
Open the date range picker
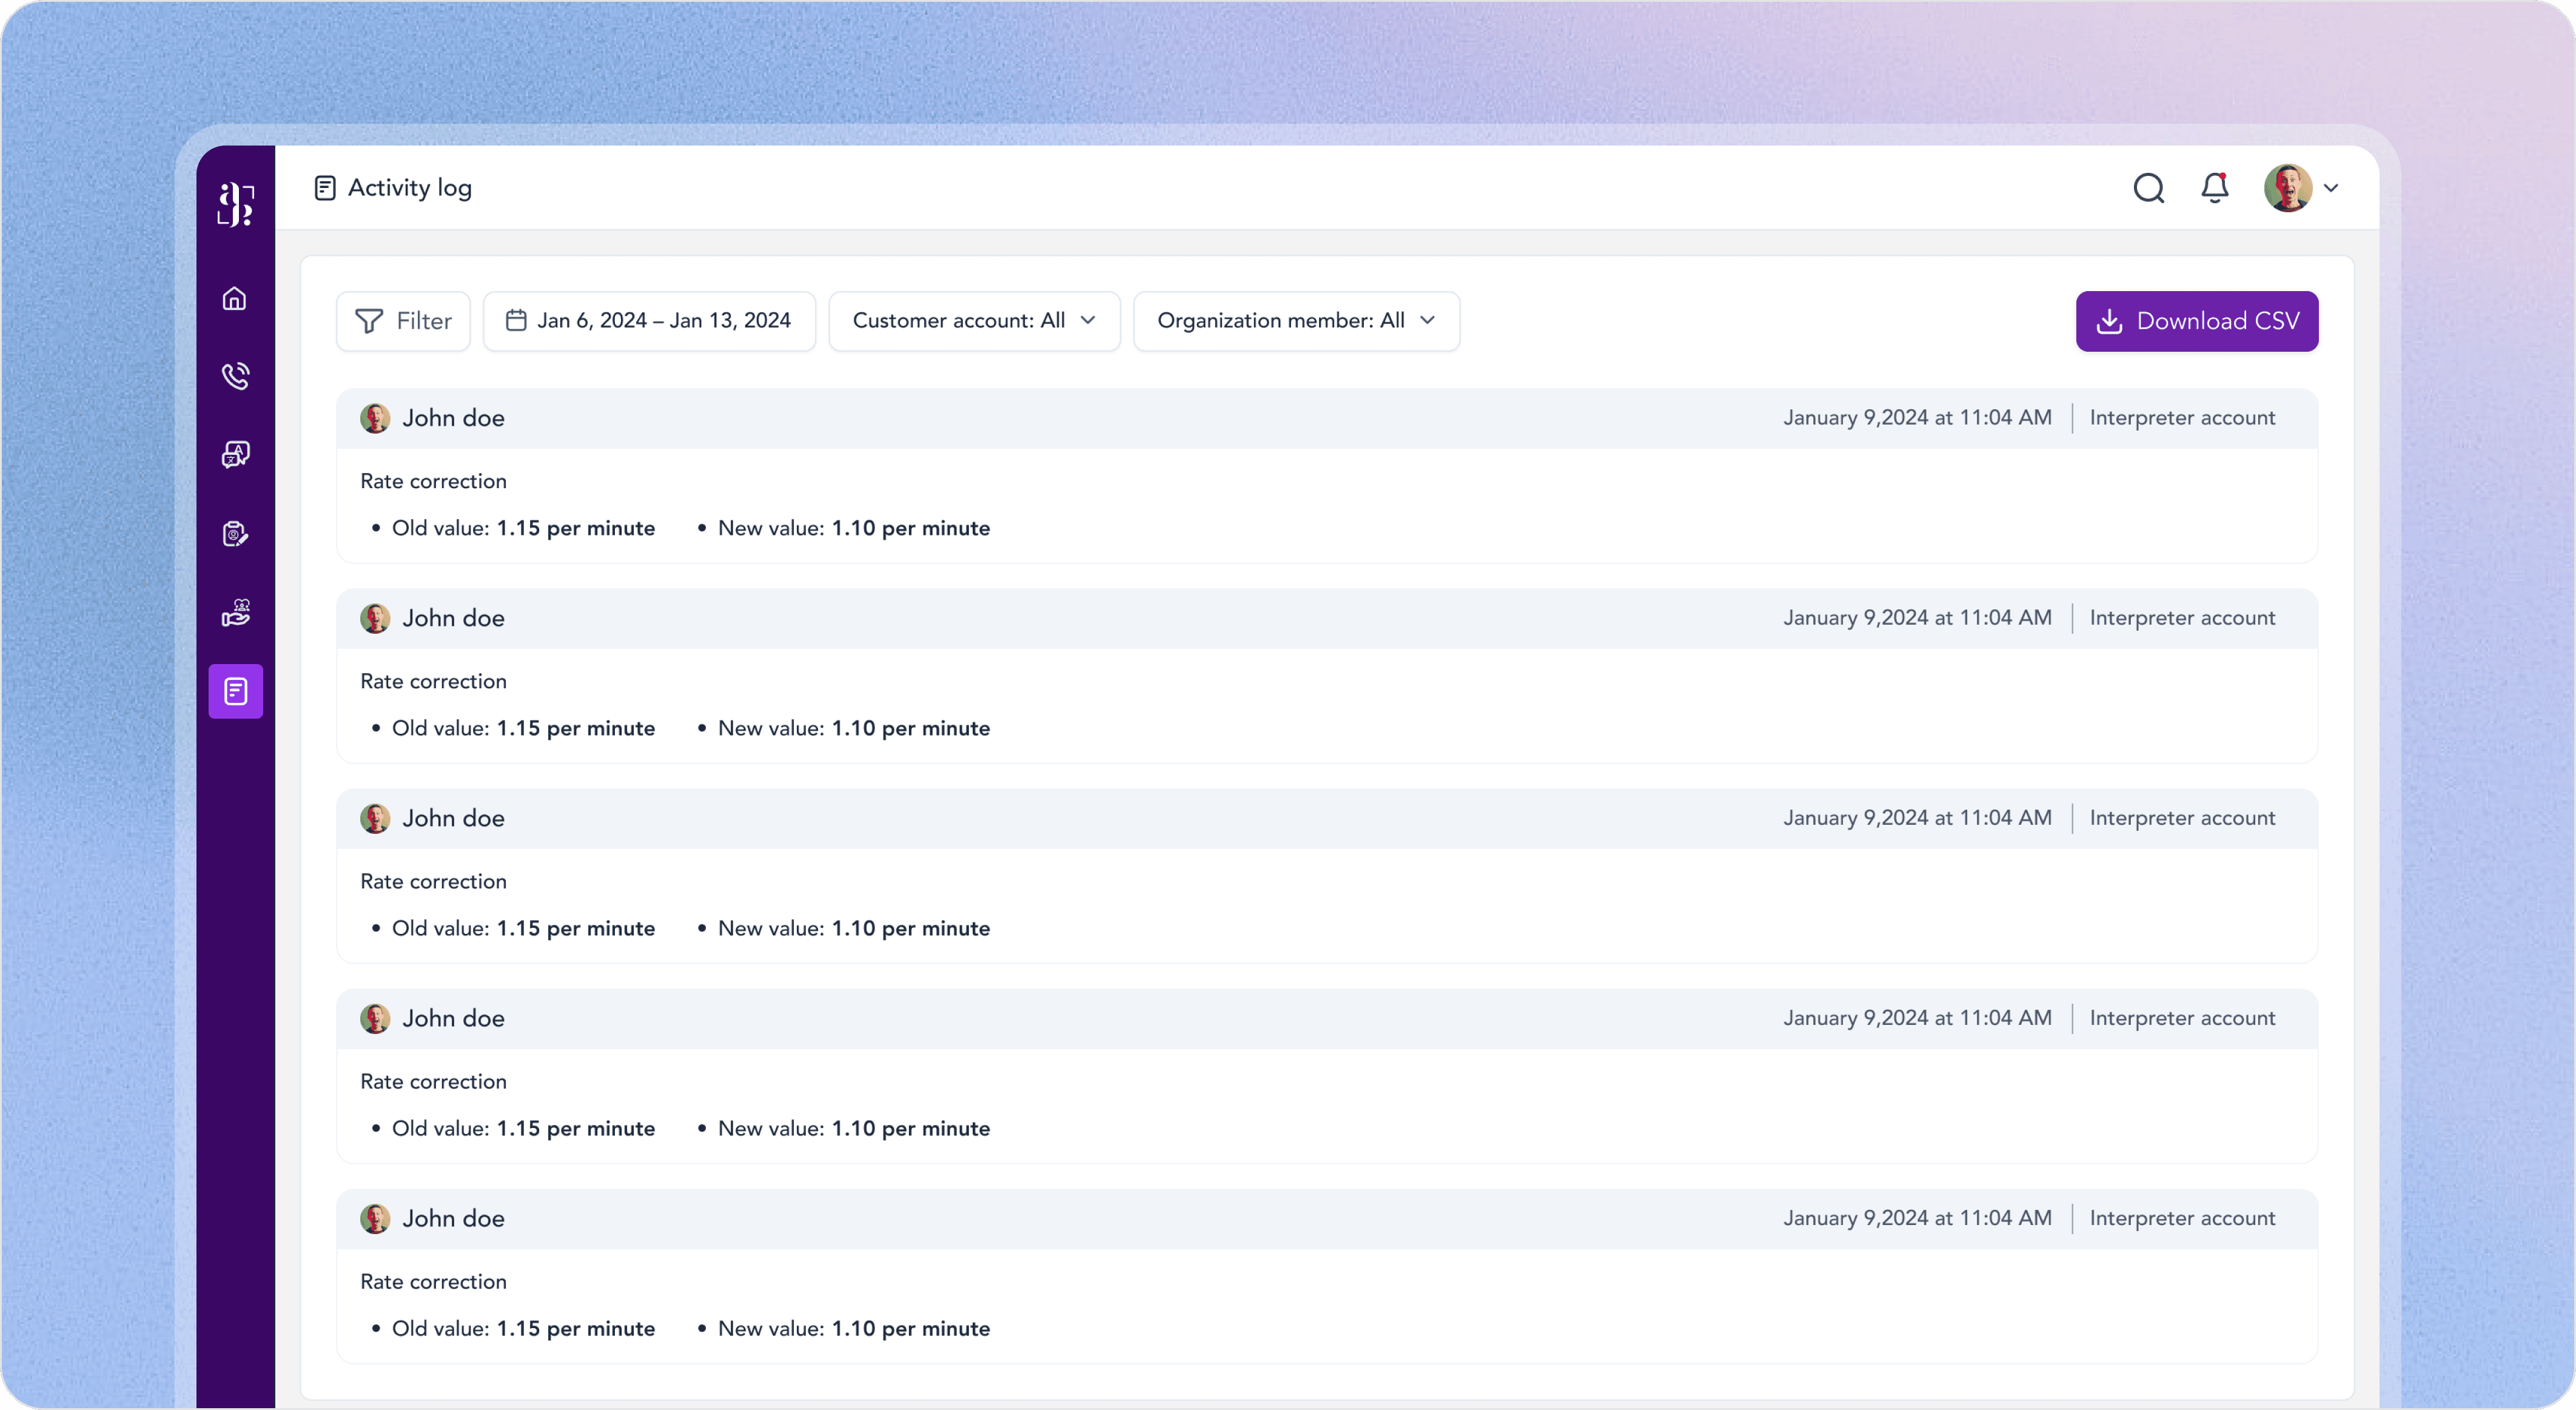[648, 321]
